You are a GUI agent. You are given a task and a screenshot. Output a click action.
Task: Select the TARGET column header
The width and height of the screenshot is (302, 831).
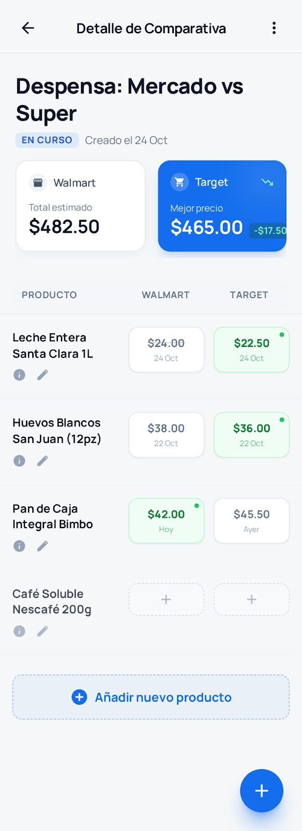click(x=249, y=294)
